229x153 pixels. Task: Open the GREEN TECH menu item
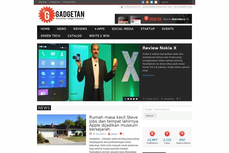click(x=50, y=36)
